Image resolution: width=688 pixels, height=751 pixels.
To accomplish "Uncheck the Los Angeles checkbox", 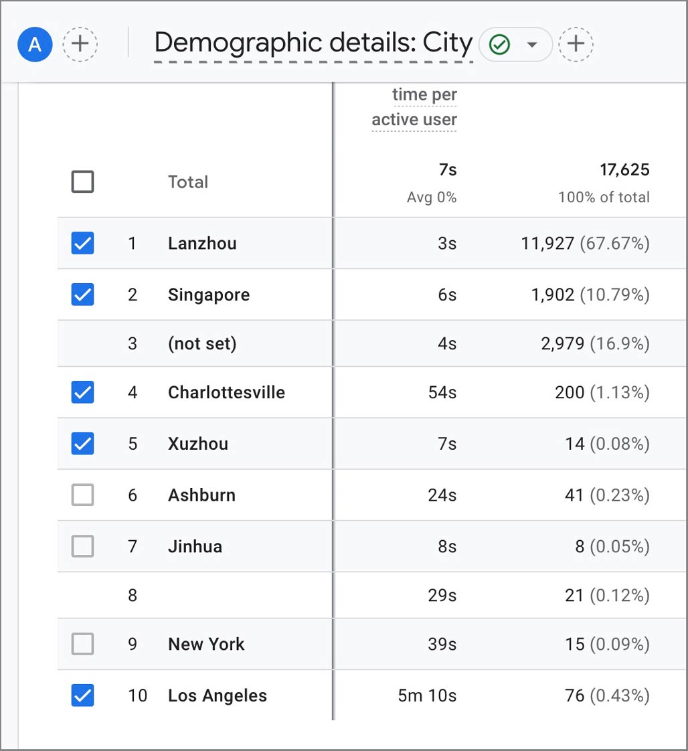I will [82, 696].
